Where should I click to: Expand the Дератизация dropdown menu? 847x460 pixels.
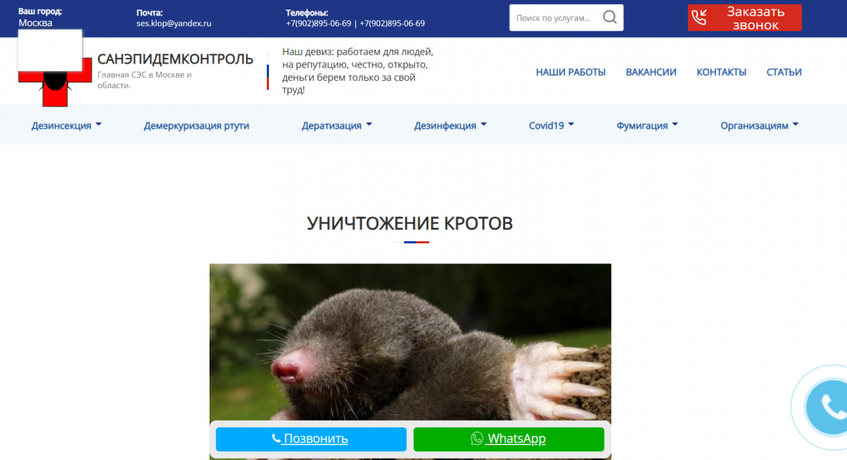[x=337, y=125]
